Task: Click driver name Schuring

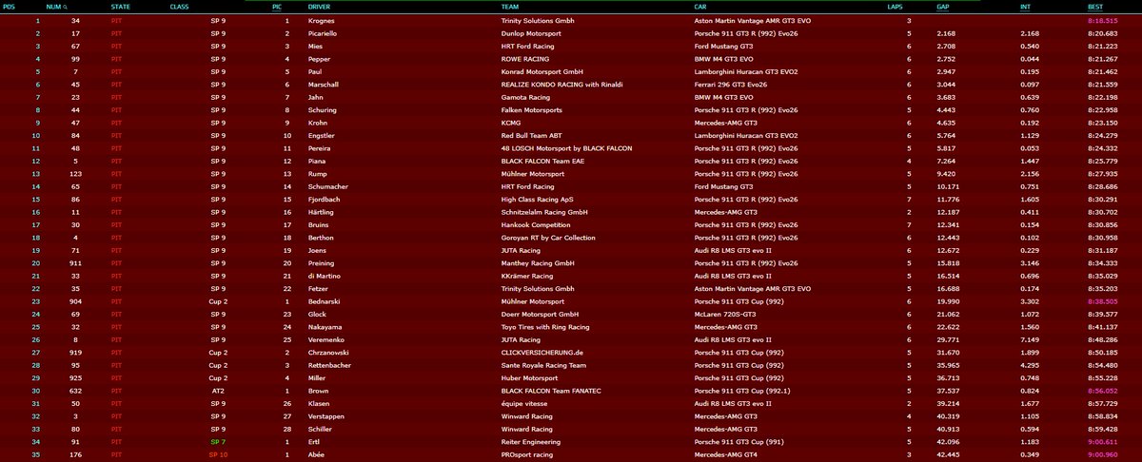Action: [323, 108]
